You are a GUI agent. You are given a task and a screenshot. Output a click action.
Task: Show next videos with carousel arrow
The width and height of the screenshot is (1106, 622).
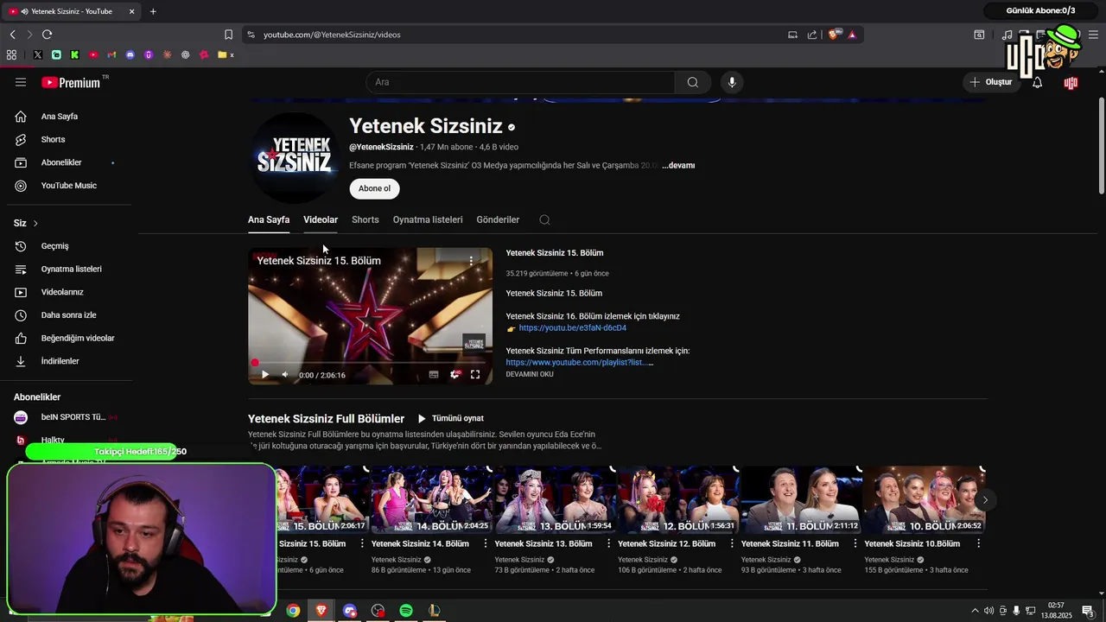[985, 499]
